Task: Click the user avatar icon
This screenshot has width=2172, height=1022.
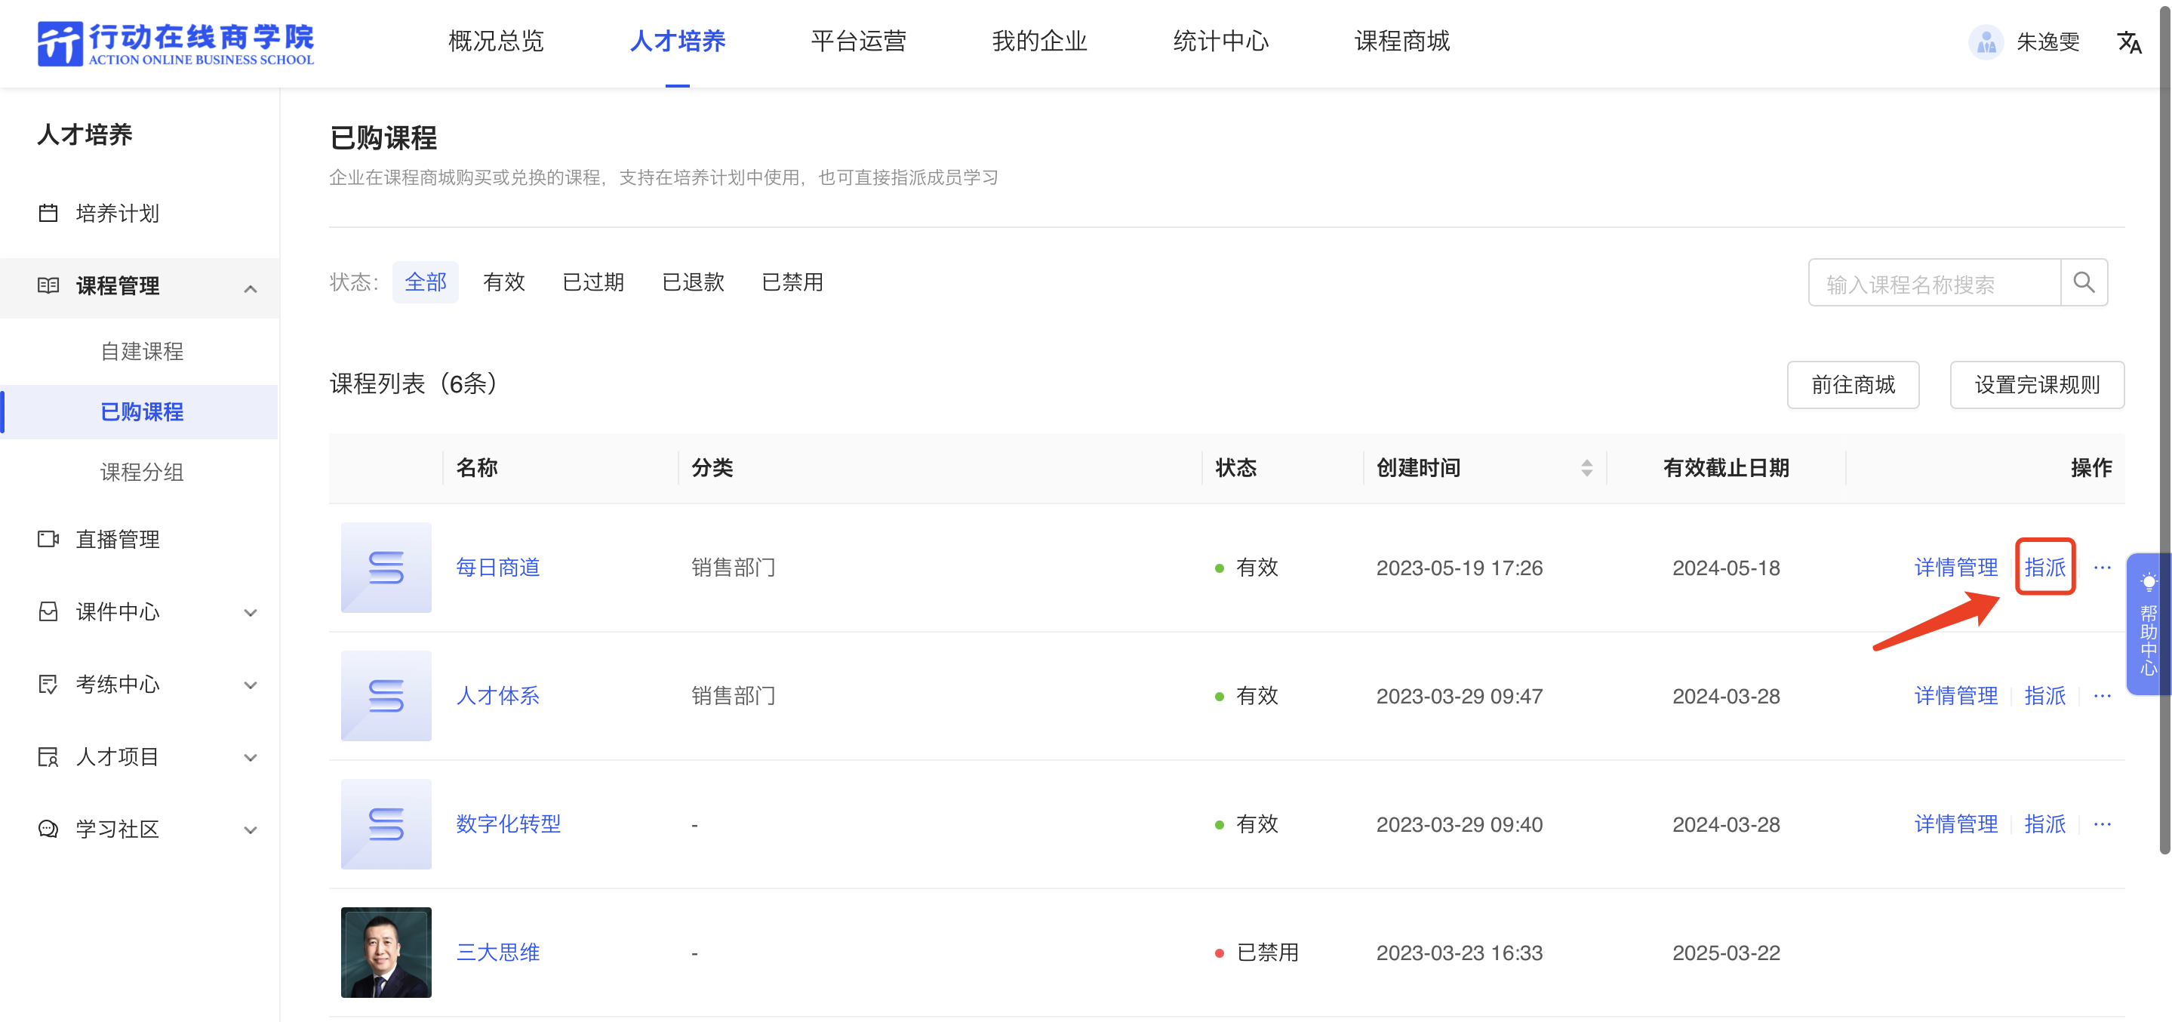Action: click(1986, 42)
